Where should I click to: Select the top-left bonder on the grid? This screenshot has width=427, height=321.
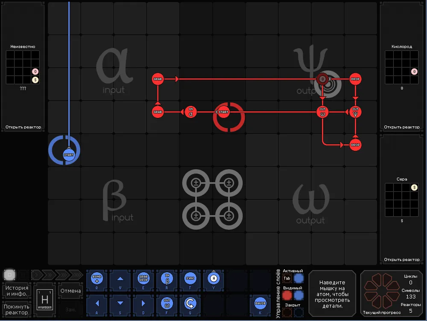pos(196,183)
